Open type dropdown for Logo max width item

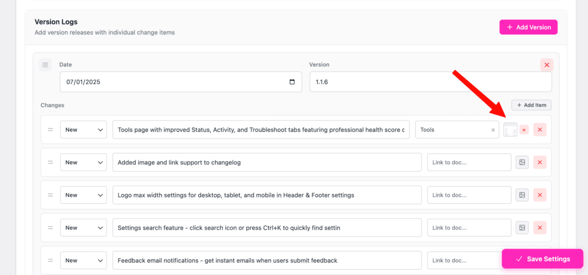coord(83,195)
